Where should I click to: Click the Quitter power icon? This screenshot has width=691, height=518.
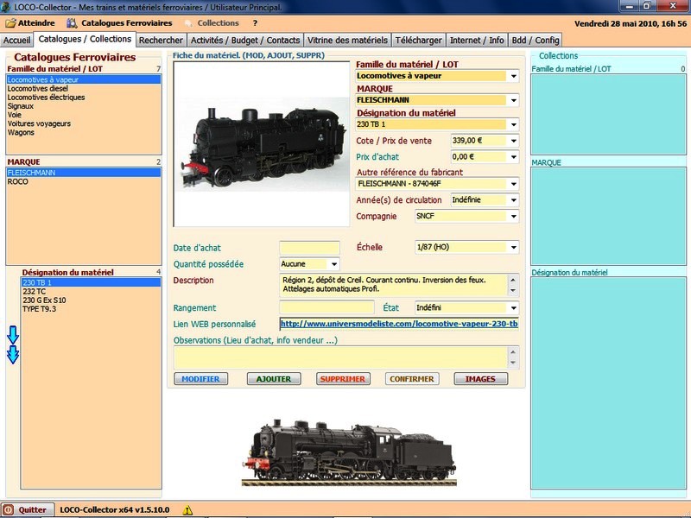[9, 509]
